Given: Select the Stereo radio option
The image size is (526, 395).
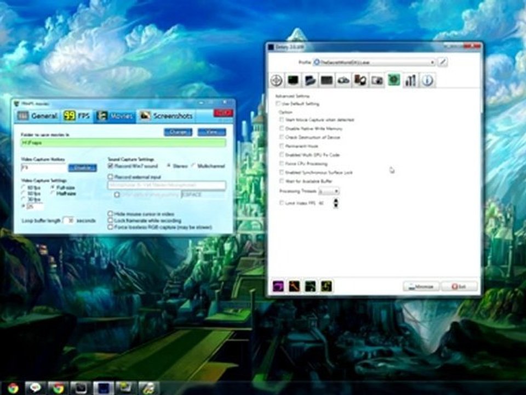Looking at the screenshot, I should (169, 166).
